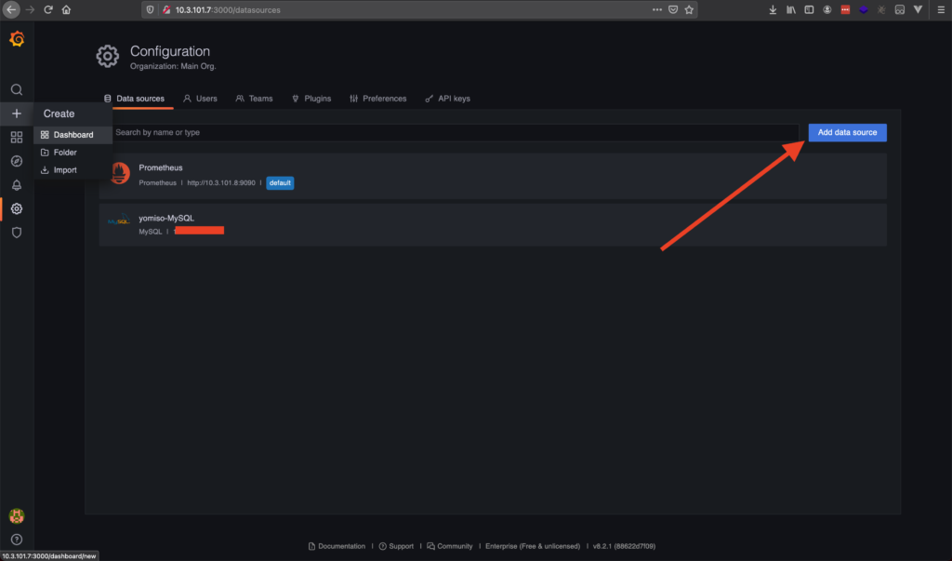Open the Documentation footer link
This screenshot has width=952, height=561.
337,546
